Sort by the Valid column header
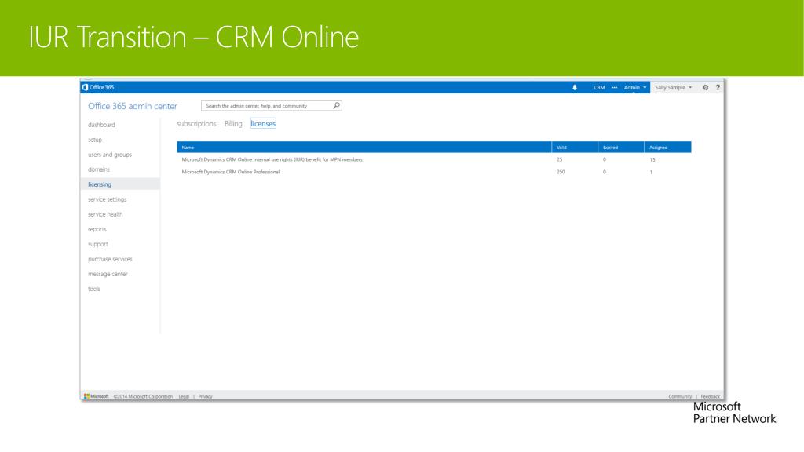 575,147
